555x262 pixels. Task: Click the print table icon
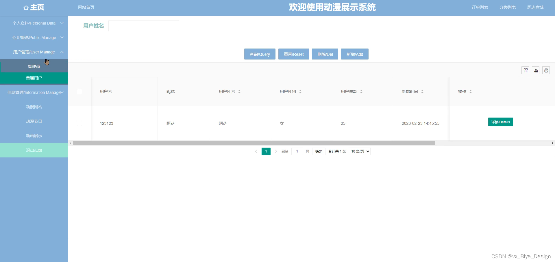(x=546, y=70)
